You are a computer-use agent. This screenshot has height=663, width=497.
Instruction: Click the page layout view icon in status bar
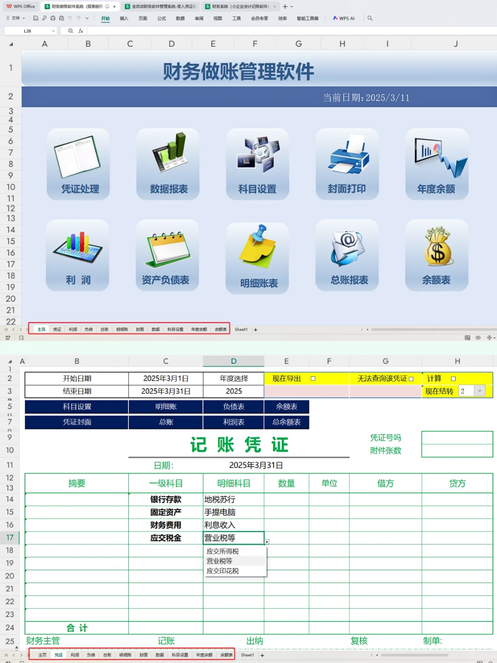coord(468,338)
